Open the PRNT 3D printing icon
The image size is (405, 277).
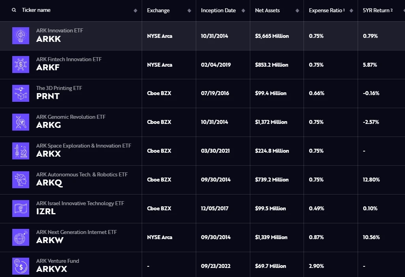pos(21,93)
